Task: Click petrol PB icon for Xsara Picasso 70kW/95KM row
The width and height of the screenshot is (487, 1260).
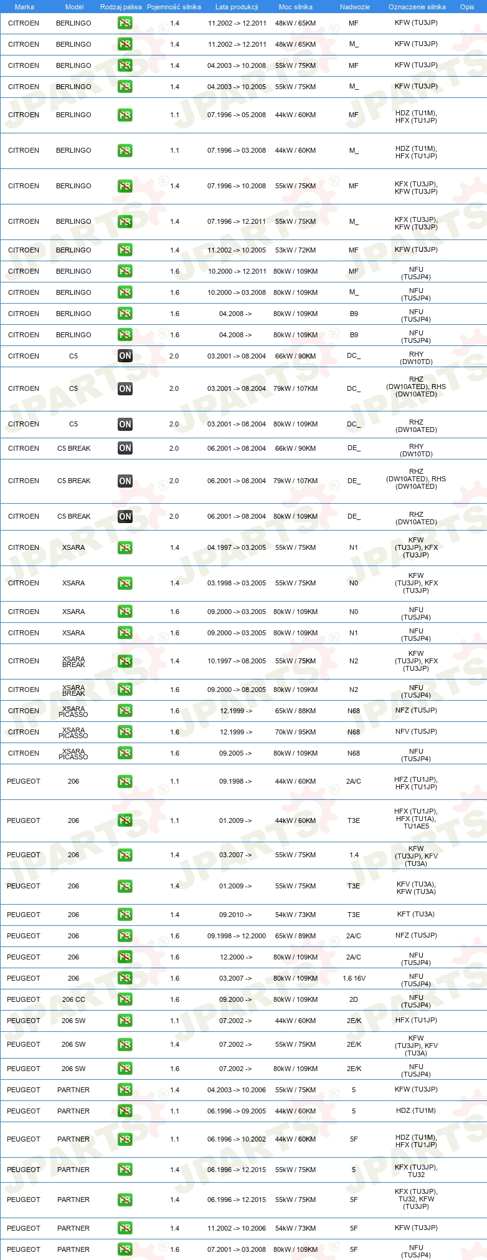Action: click(125, 732)
